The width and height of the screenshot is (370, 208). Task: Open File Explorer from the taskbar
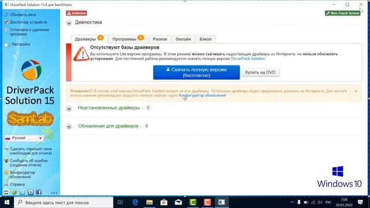coord(149,202)
